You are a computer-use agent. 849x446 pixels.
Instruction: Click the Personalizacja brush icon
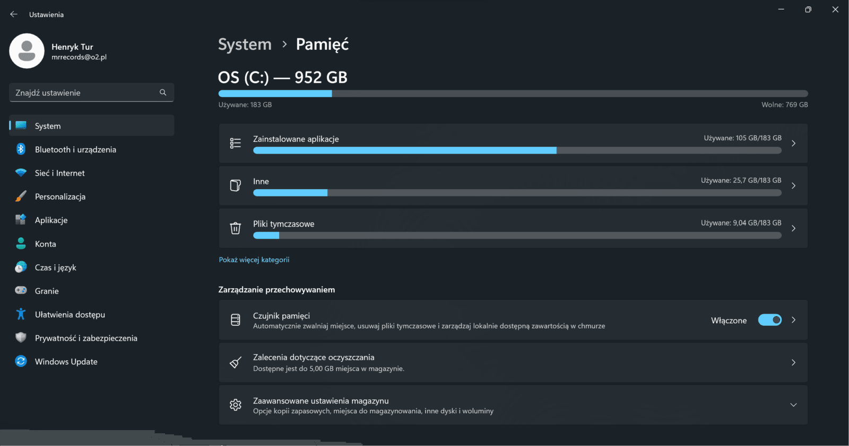[20, 196]
